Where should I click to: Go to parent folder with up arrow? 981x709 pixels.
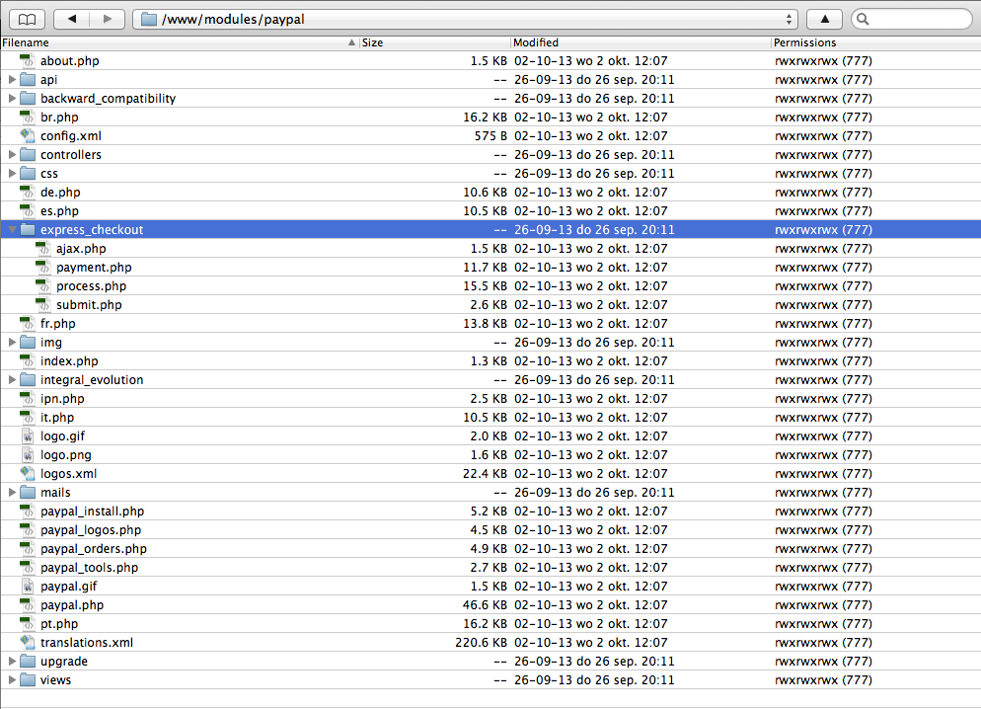(x=825, y=20)
